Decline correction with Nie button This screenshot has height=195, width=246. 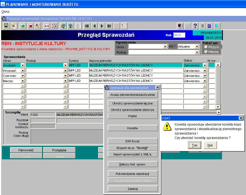pyautogui.click(x=210, y=145)
